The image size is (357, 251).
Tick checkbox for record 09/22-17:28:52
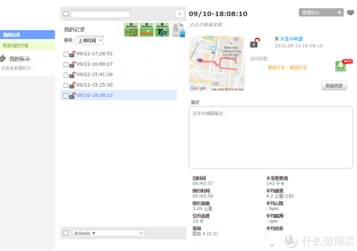[x=66, y=54]
